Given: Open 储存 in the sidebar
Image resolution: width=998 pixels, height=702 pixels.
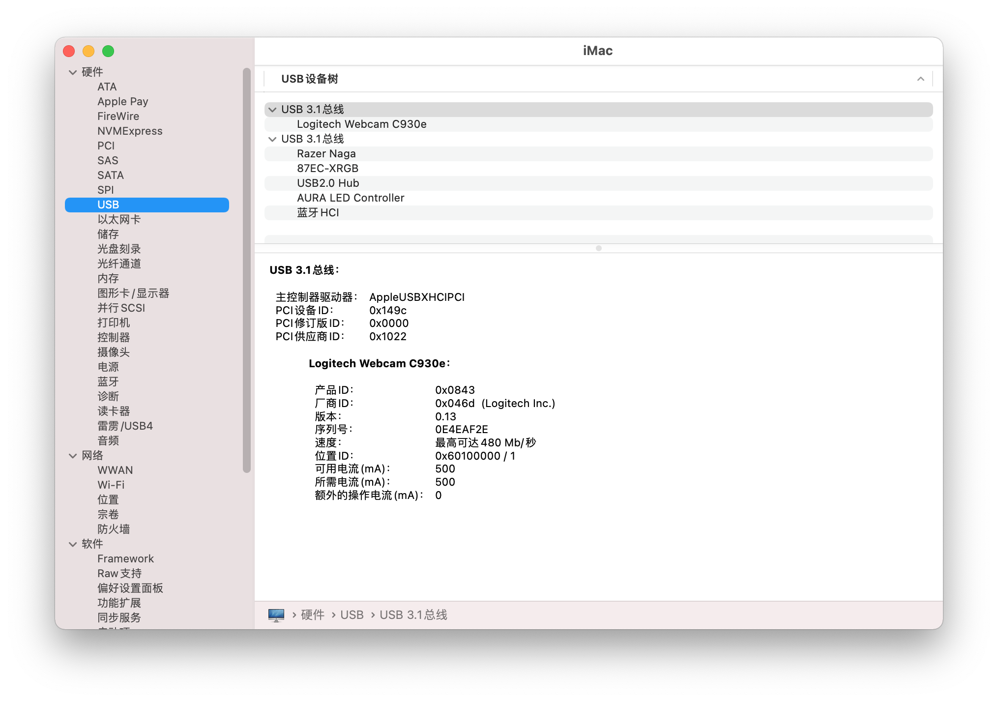Looking at the screenshot, I should coord(108,234).
